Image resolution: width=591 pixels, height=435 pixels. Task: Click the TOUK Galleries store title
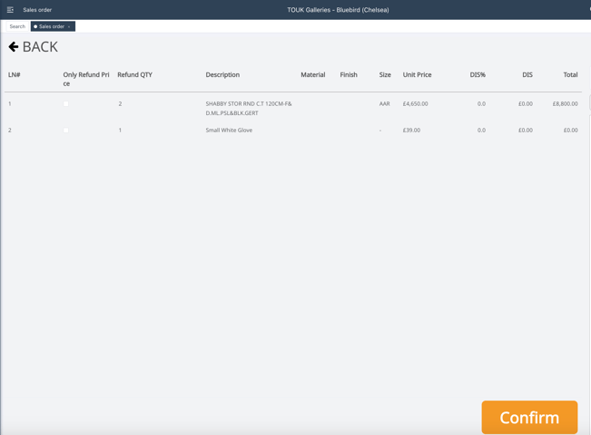click(x=338, y=10)
